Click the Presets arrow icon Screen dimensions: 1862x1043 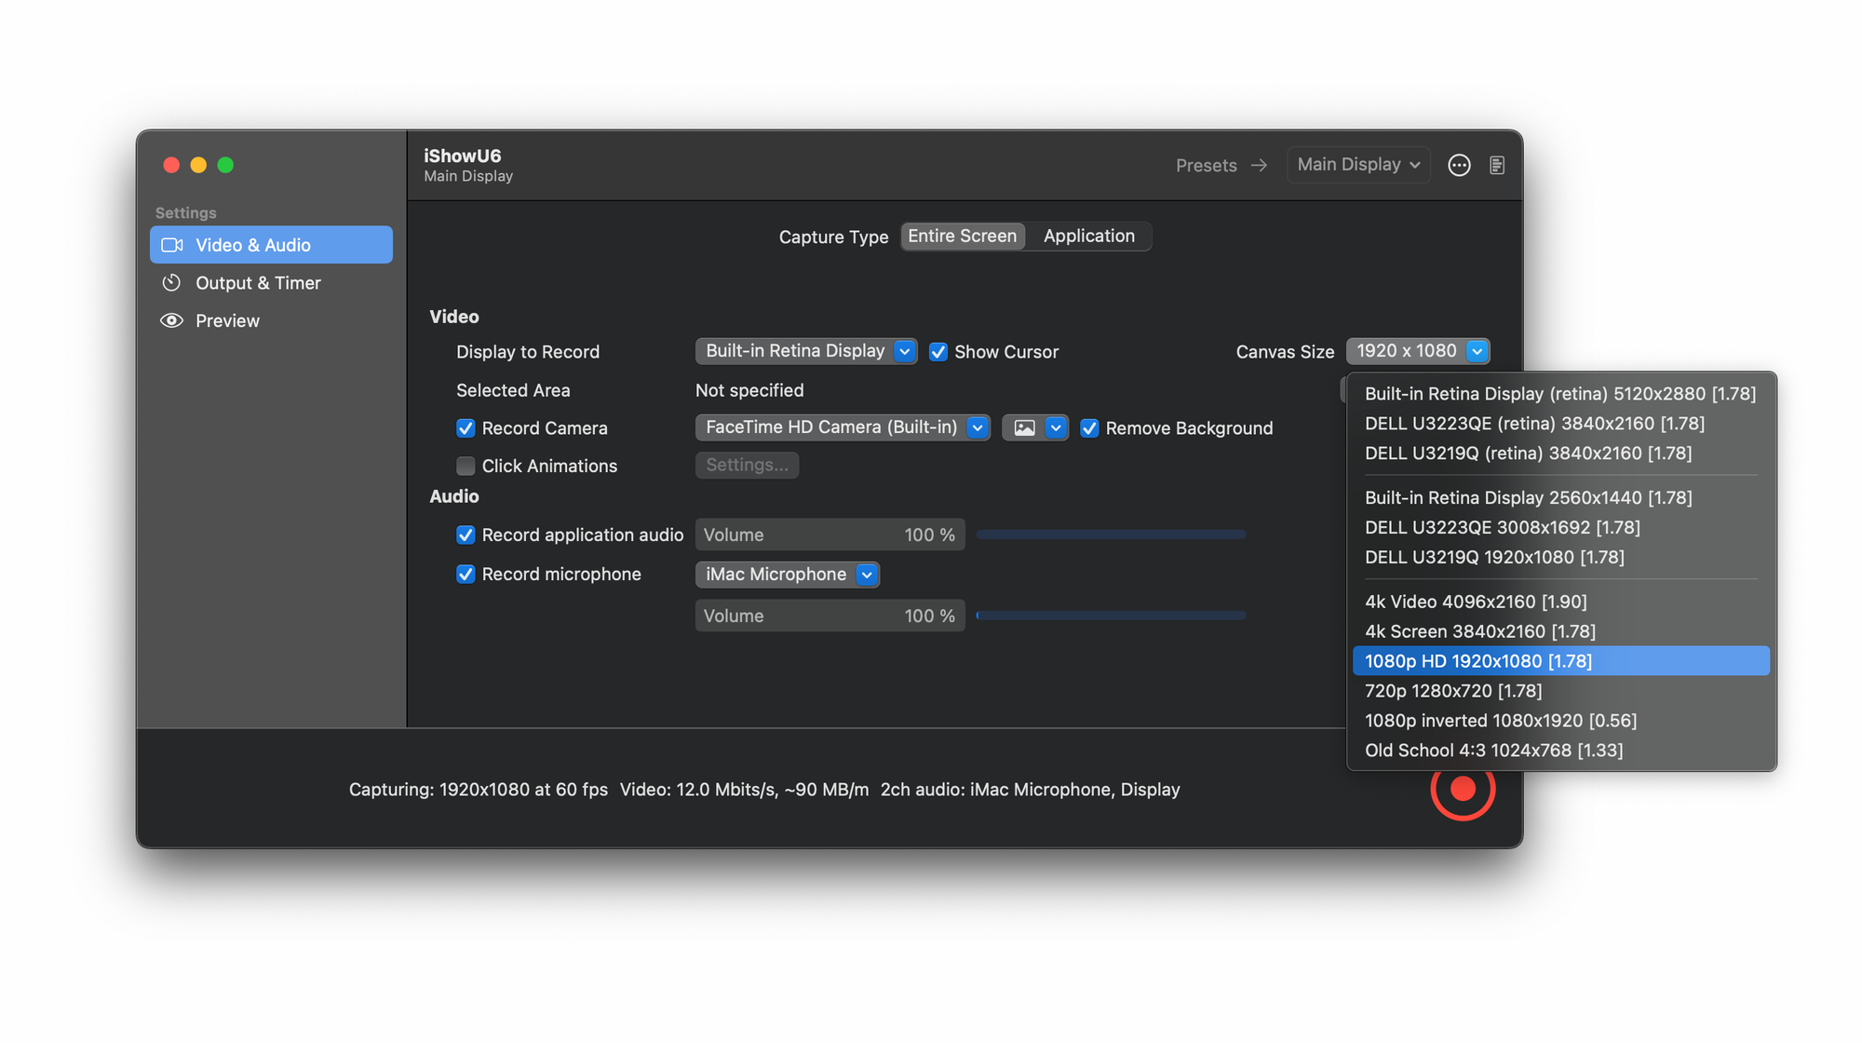point(1259,165)
